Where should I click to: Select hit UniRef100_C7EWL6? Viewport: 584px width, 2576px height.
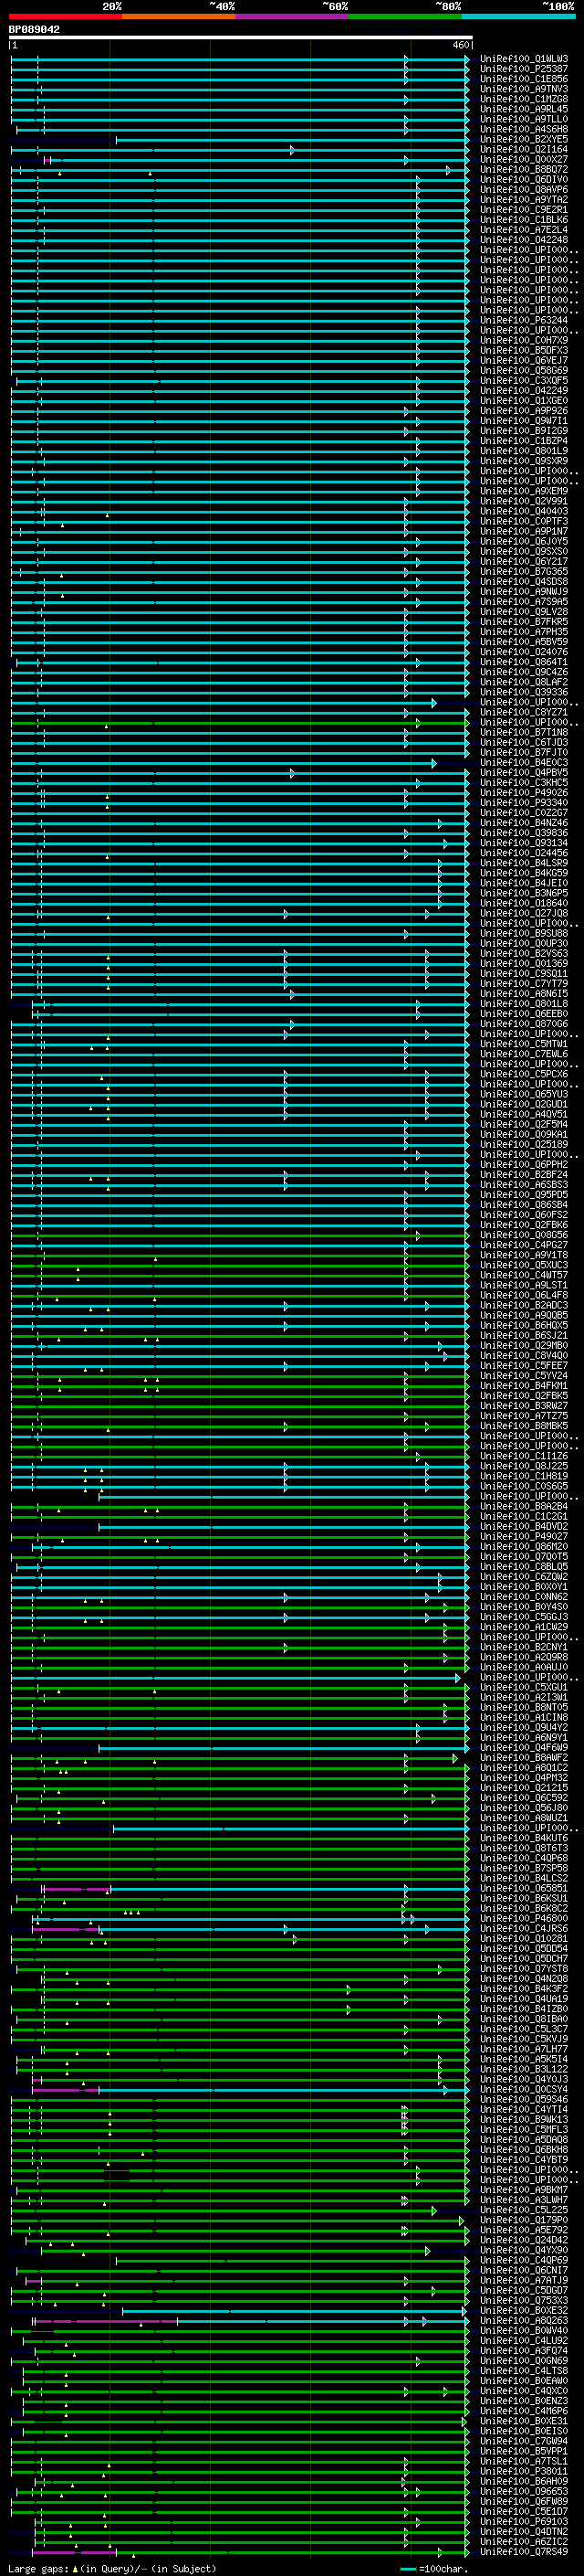pyautogui.click(x=524, y=1054)
